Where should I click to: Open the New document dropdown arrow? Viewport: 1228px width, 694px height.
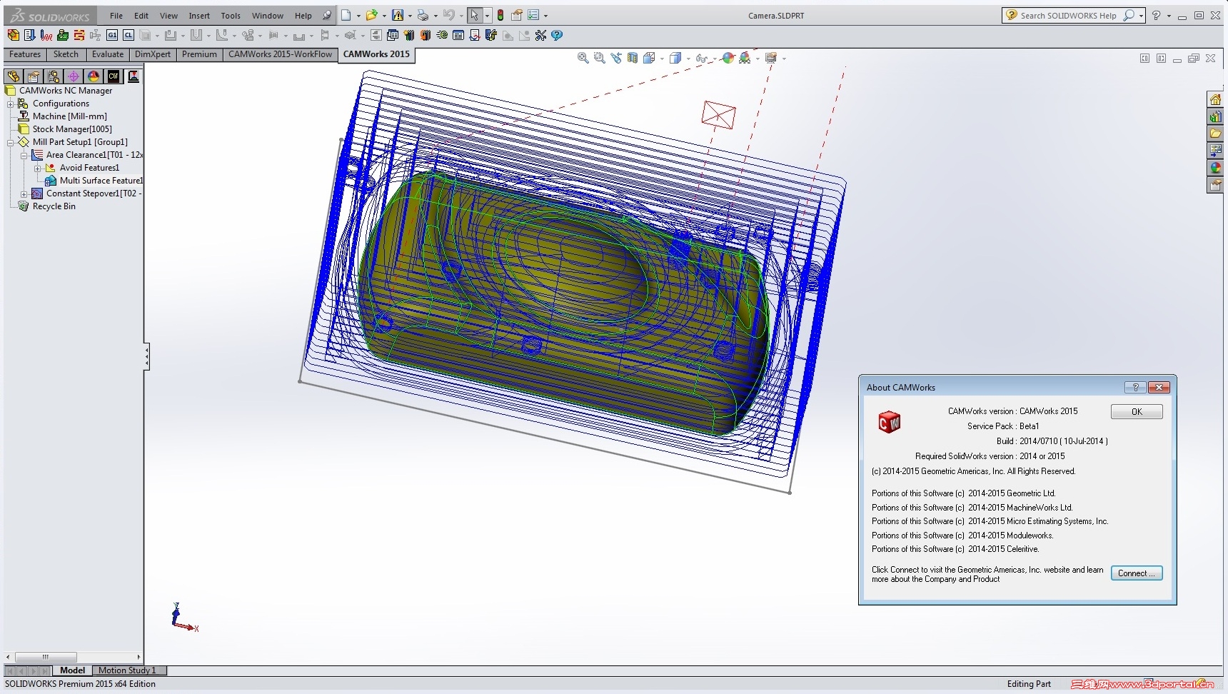pos(358,16)
